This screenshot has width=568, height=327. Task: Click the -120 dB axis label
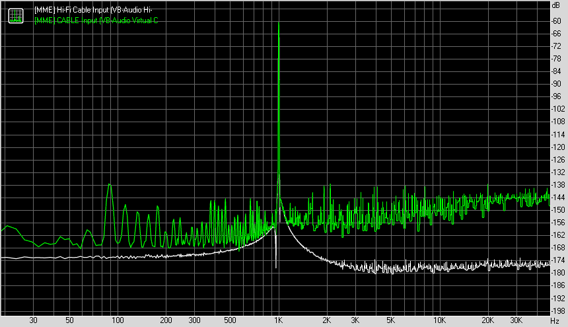pos(558,147)
